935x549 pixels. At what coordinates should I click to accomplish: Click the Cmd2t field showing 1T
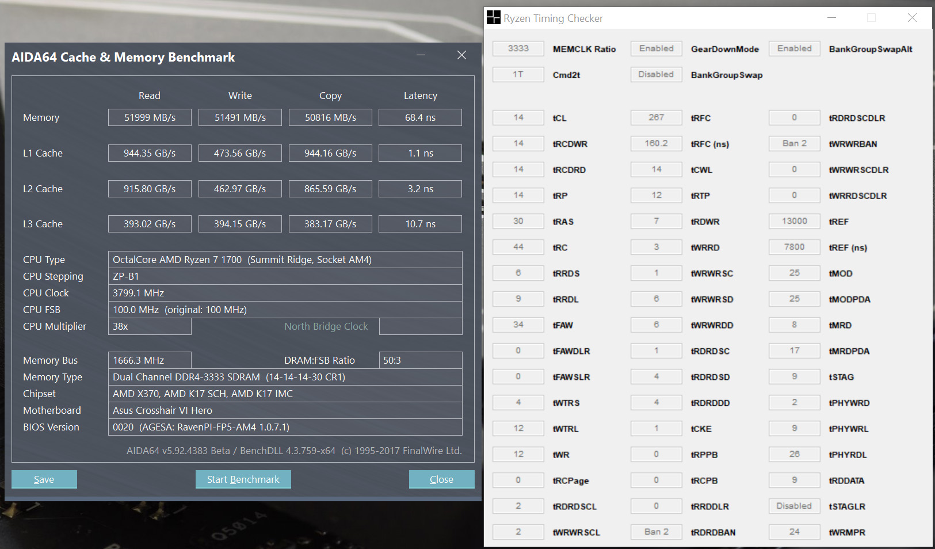518,74
